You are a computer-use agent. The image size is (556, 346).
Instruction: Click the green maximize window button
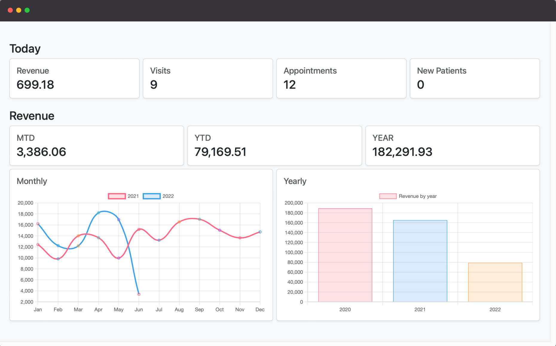[27, 10]
